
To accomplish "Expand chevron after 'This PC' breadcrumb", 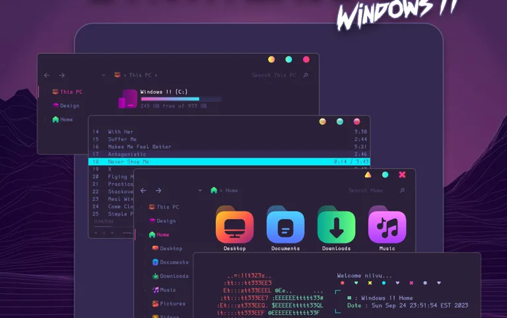I will pyautogui.click(x=156, y=75).
